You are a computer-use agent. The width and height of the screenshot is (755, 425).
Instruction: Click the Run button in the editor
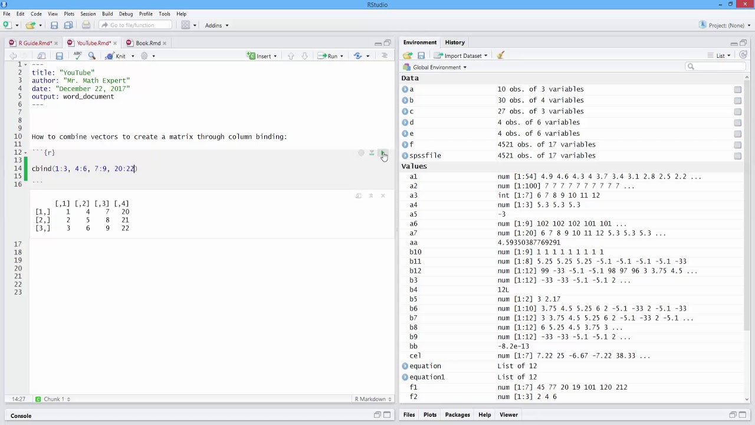point(328,56)
